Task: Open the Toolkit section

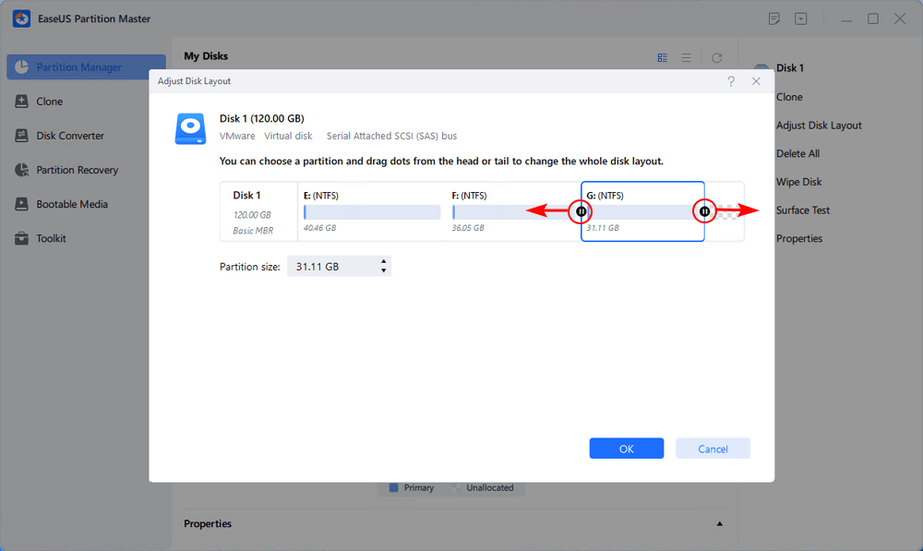Action: click(x=51, y=238)
